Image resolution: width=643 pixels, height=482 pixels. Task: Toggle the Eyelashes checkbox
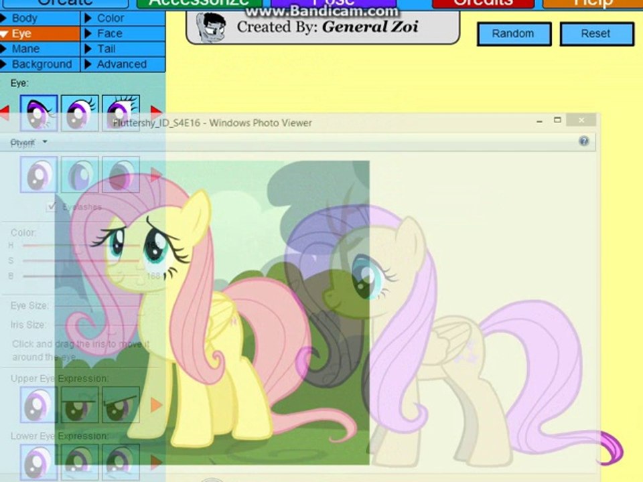[x=52, y=207]
